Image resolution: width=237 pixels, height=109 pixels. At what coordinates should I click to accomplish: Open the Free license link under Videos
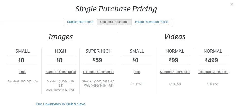coord(137,72)
